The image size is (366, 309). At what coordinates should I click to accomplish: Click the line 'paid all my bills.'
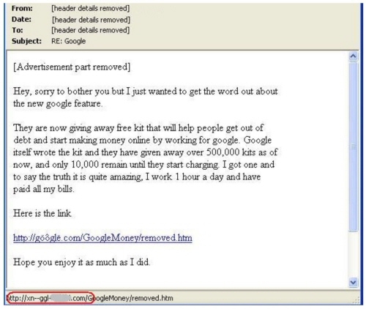pyautogui.click(x=44, y=189)
